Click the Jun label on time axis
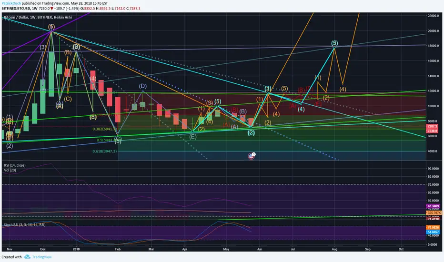The width and height of the screenshot is (444, 262). click(x=259, y=249)
